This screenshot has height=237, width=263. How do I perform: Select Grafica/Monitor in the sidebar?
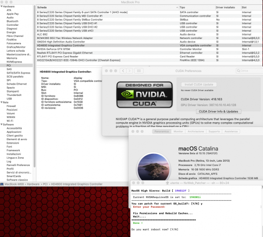[x=16, y=47]
